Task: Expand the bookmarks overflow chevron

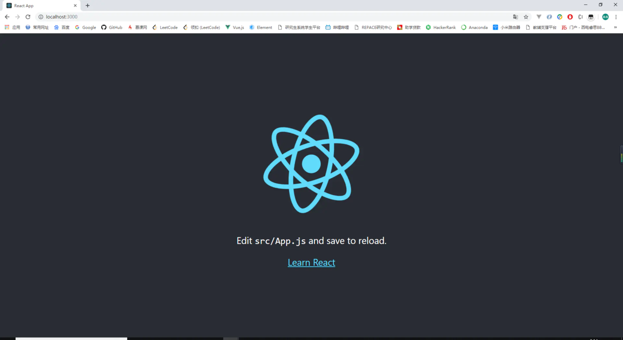Action: coord(616,27)
